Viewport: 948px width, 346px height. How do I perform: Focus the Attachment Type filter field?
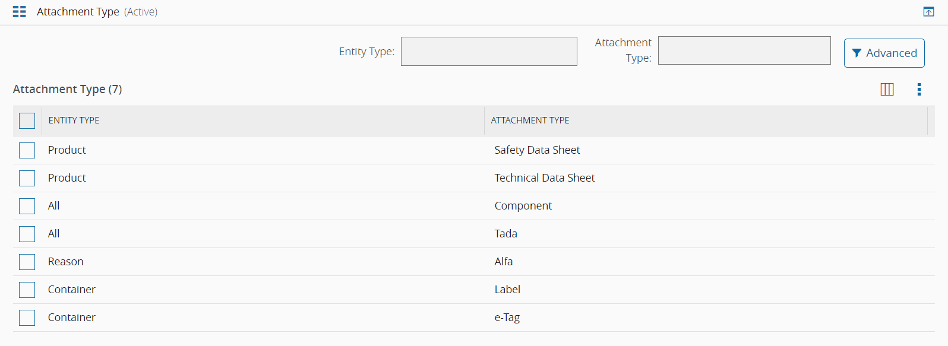[x=744, y=51]
